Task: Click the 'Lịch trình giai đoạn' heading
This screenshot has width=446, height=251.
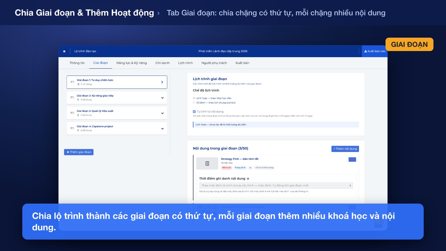Action: point(210,79)
